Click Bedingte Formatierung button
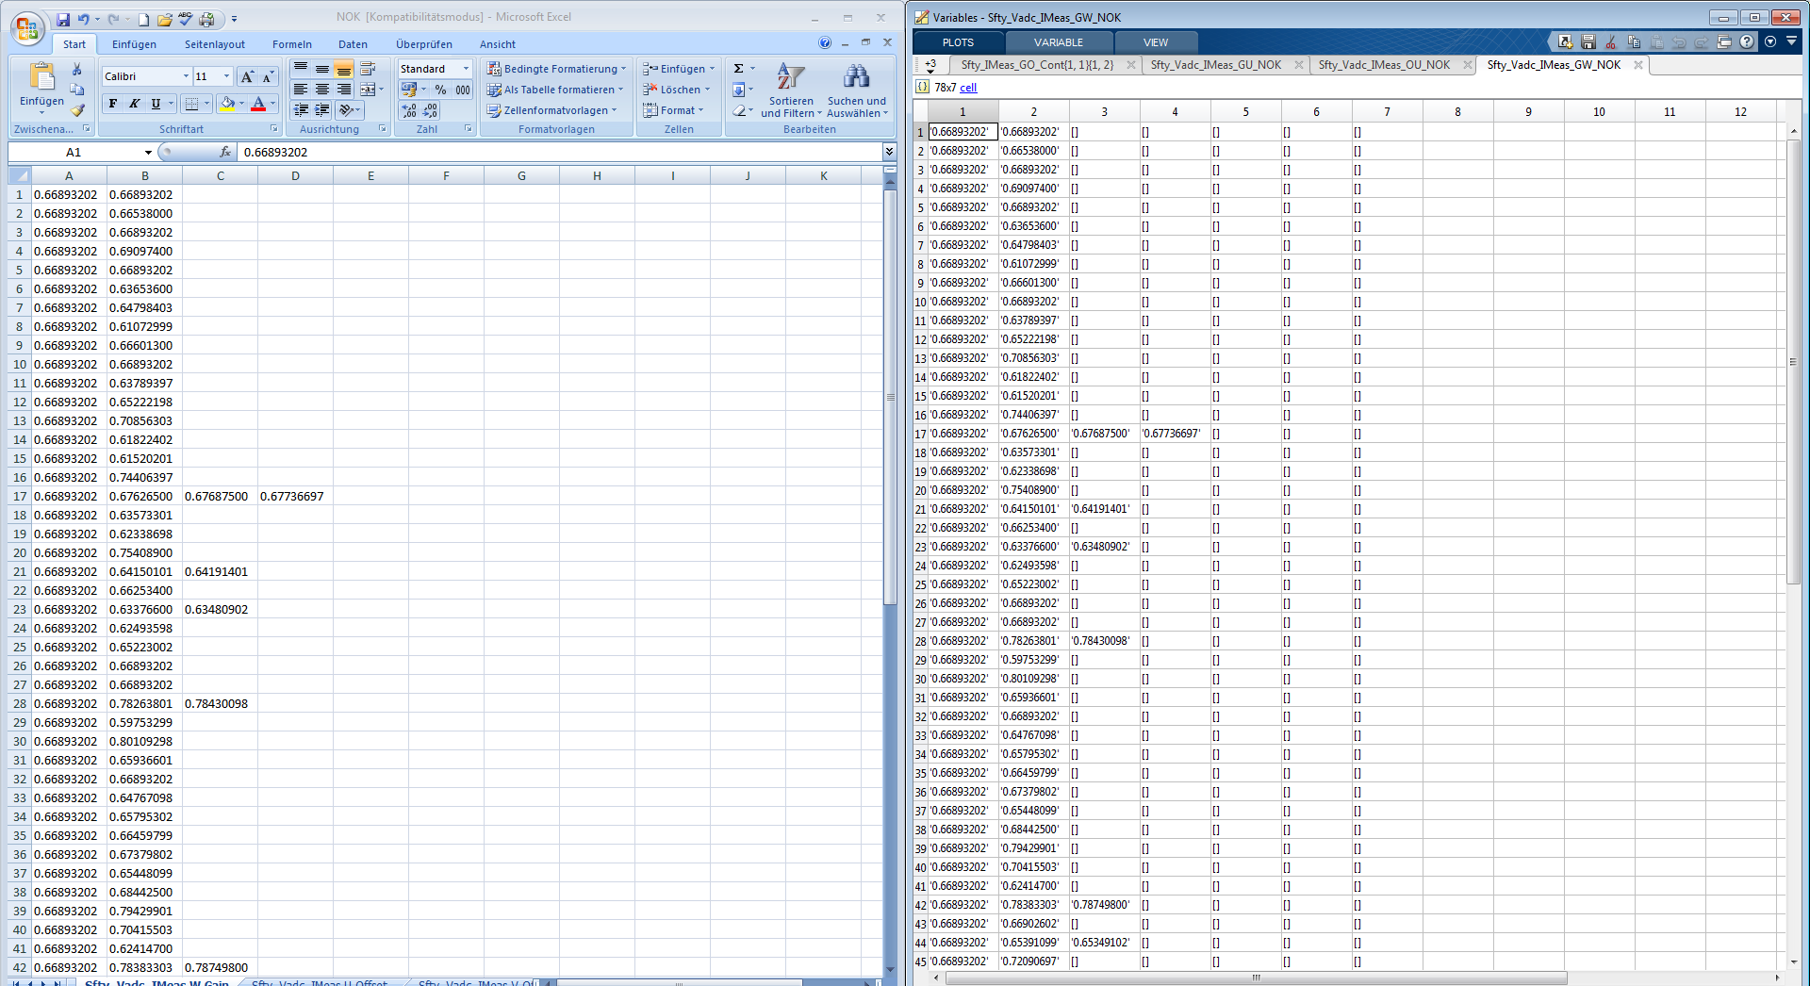This screenshot has height=986, width=1810. [556, 69]
